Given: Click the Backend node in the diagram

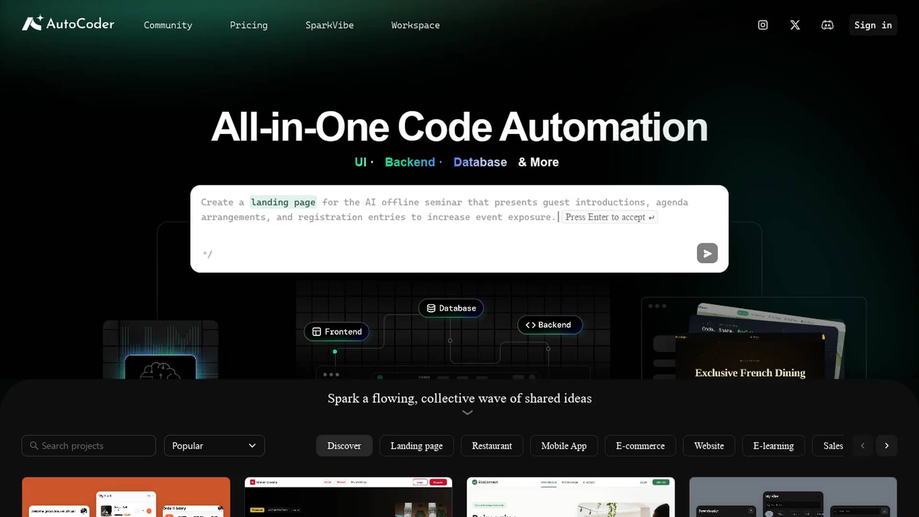Looking at the screenshot, I should click(549, 325).
